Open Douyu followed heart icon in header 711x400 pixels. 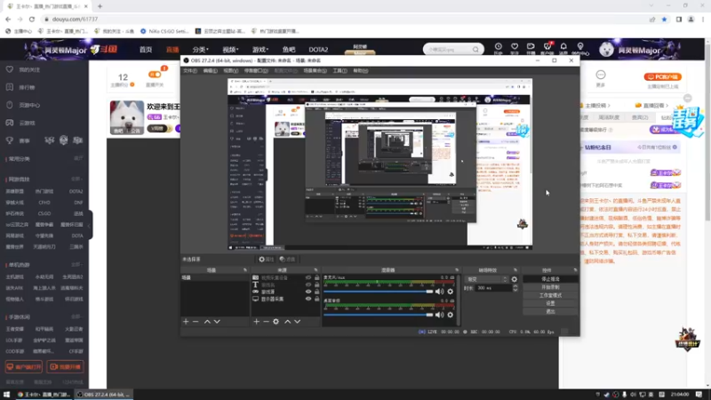pyautogui.click(x=515, y=46)
